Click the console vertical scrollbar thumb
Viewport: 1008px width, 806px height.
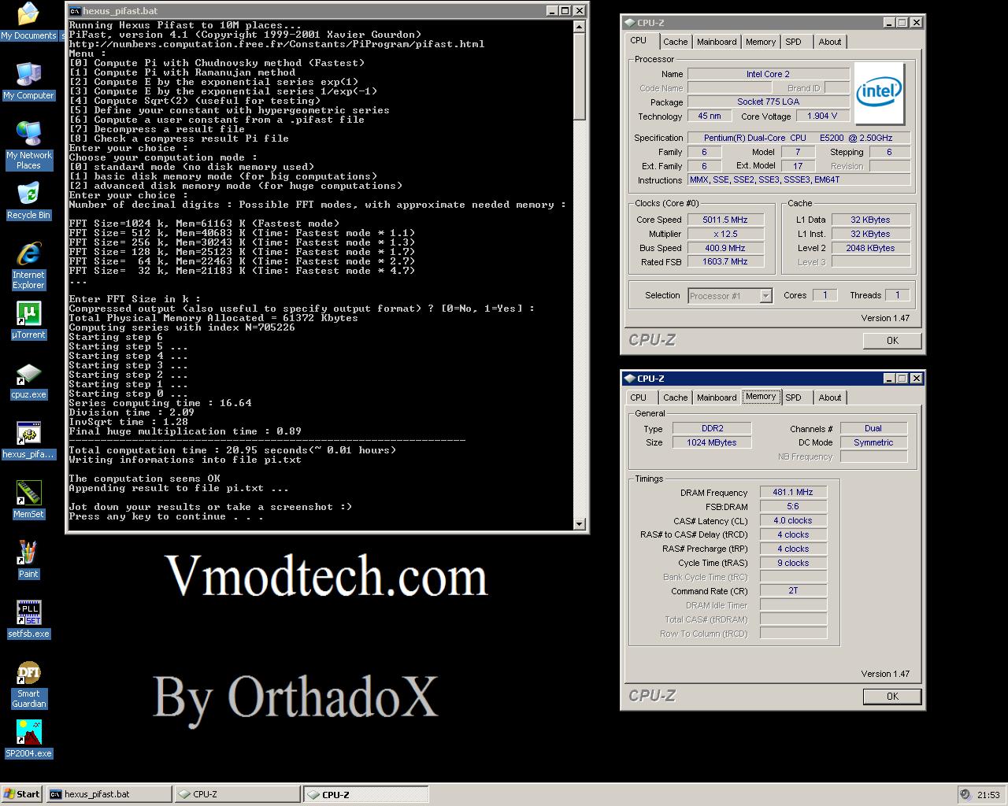click(580, 76)
